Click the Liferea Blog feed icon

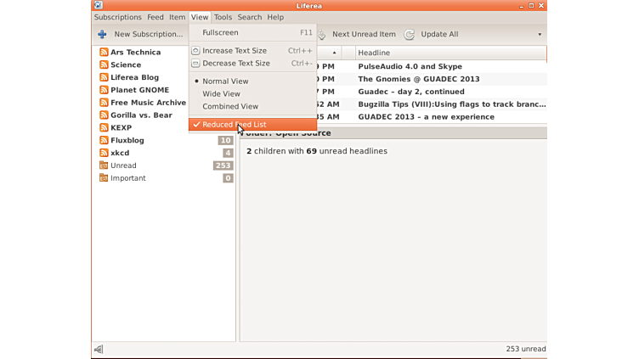104,77
